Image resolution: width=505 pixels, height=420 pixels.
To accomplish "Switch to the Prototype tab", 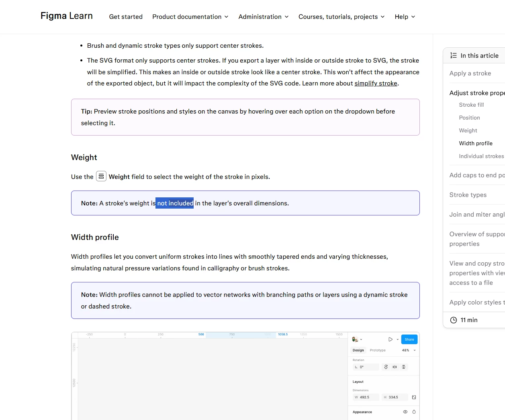I will [x=378, y=350].
